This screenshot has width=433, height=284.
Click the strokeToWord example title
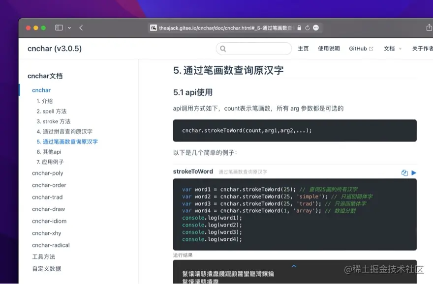coord(193,171)
